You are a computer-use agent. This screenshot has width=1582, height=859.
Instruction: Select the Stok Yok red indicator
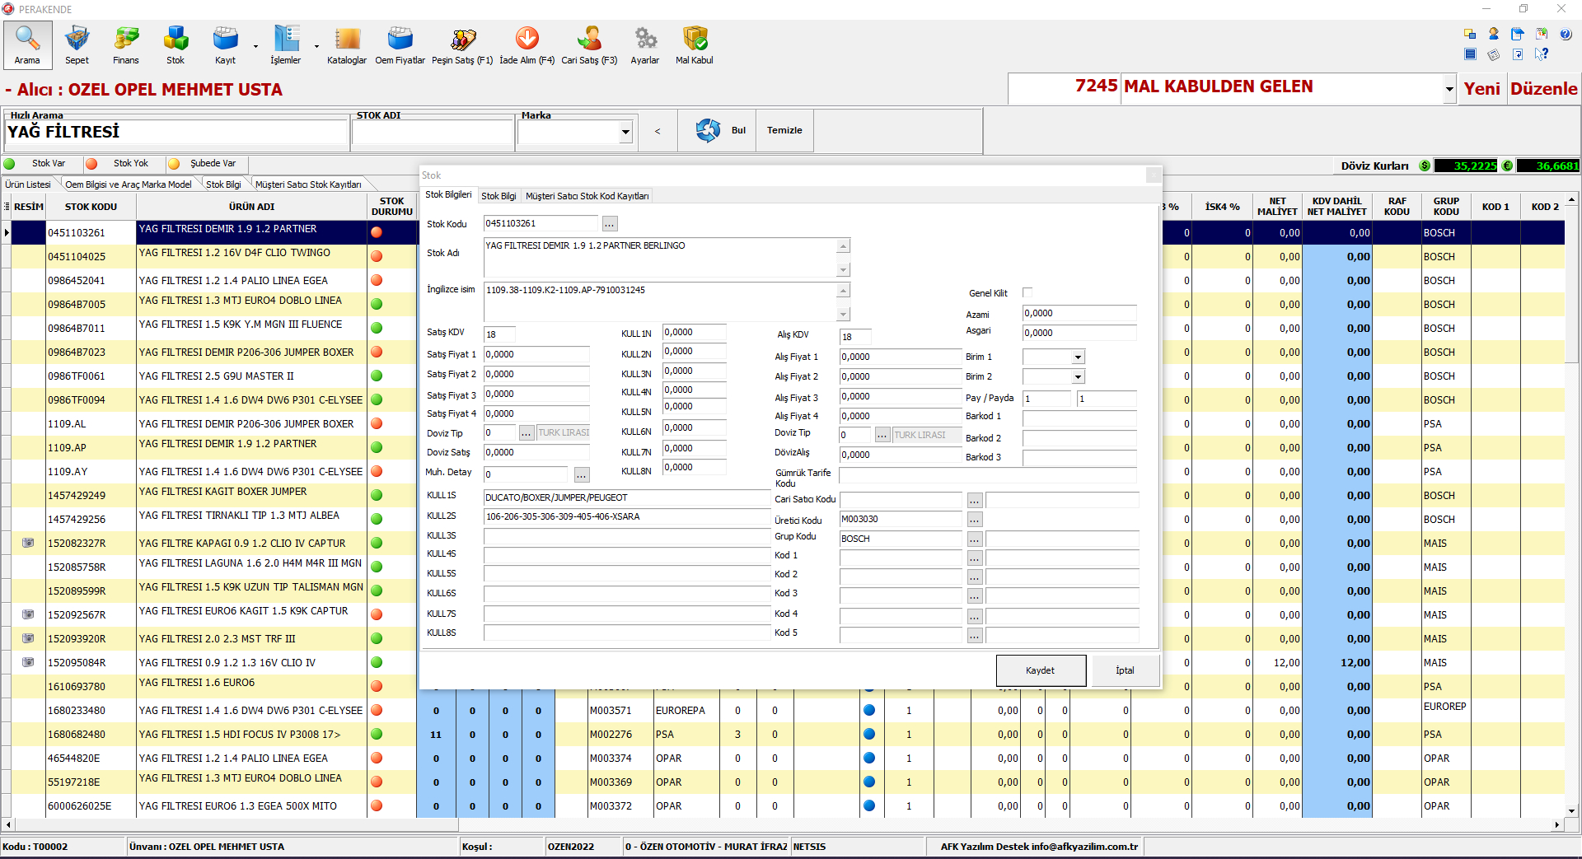[x=91, y=164]
